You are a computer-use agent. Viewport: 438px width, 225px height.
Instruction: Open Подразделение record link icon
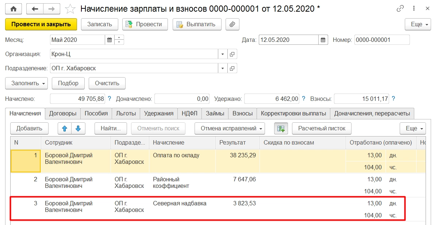[233, 68]
